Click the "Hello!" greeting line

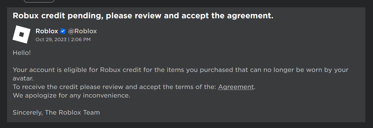click(22, 53)
